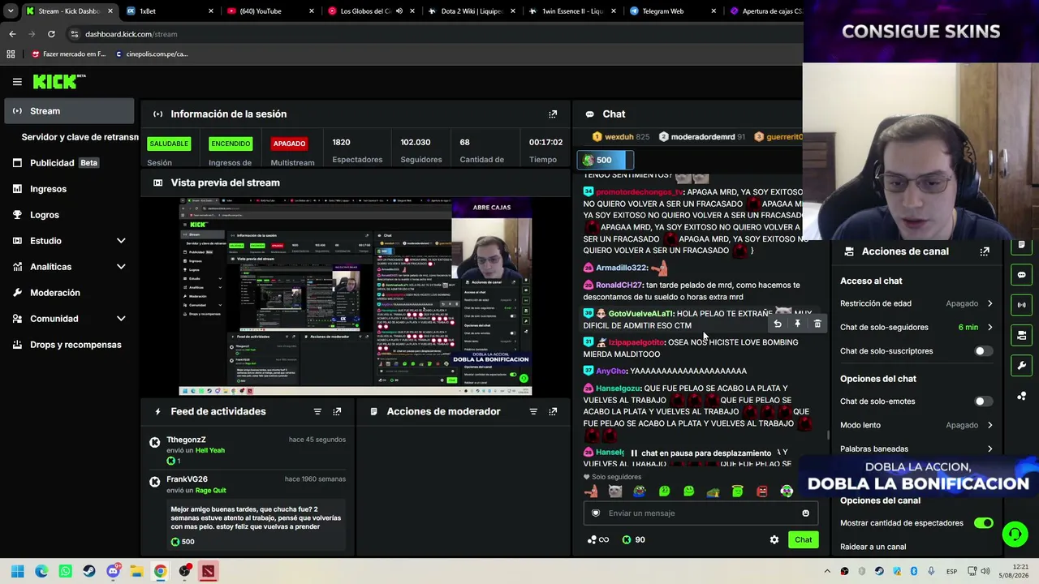
Task: Toggle Chat de solo-suscriptores switch
Action: click(x=983, y=351)
